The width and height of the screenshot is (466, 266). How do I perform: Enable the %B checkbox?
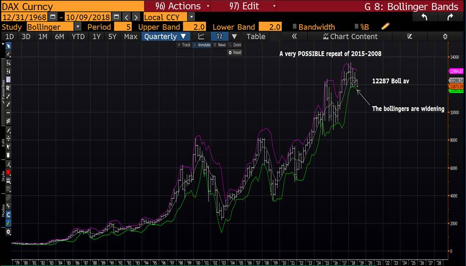click(x=356, y=26)
